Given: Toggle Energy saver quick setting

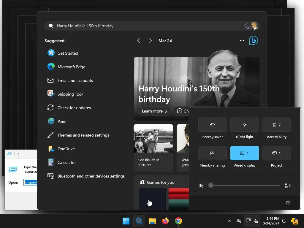Looking at the screenshot, I should click(213, 125).
